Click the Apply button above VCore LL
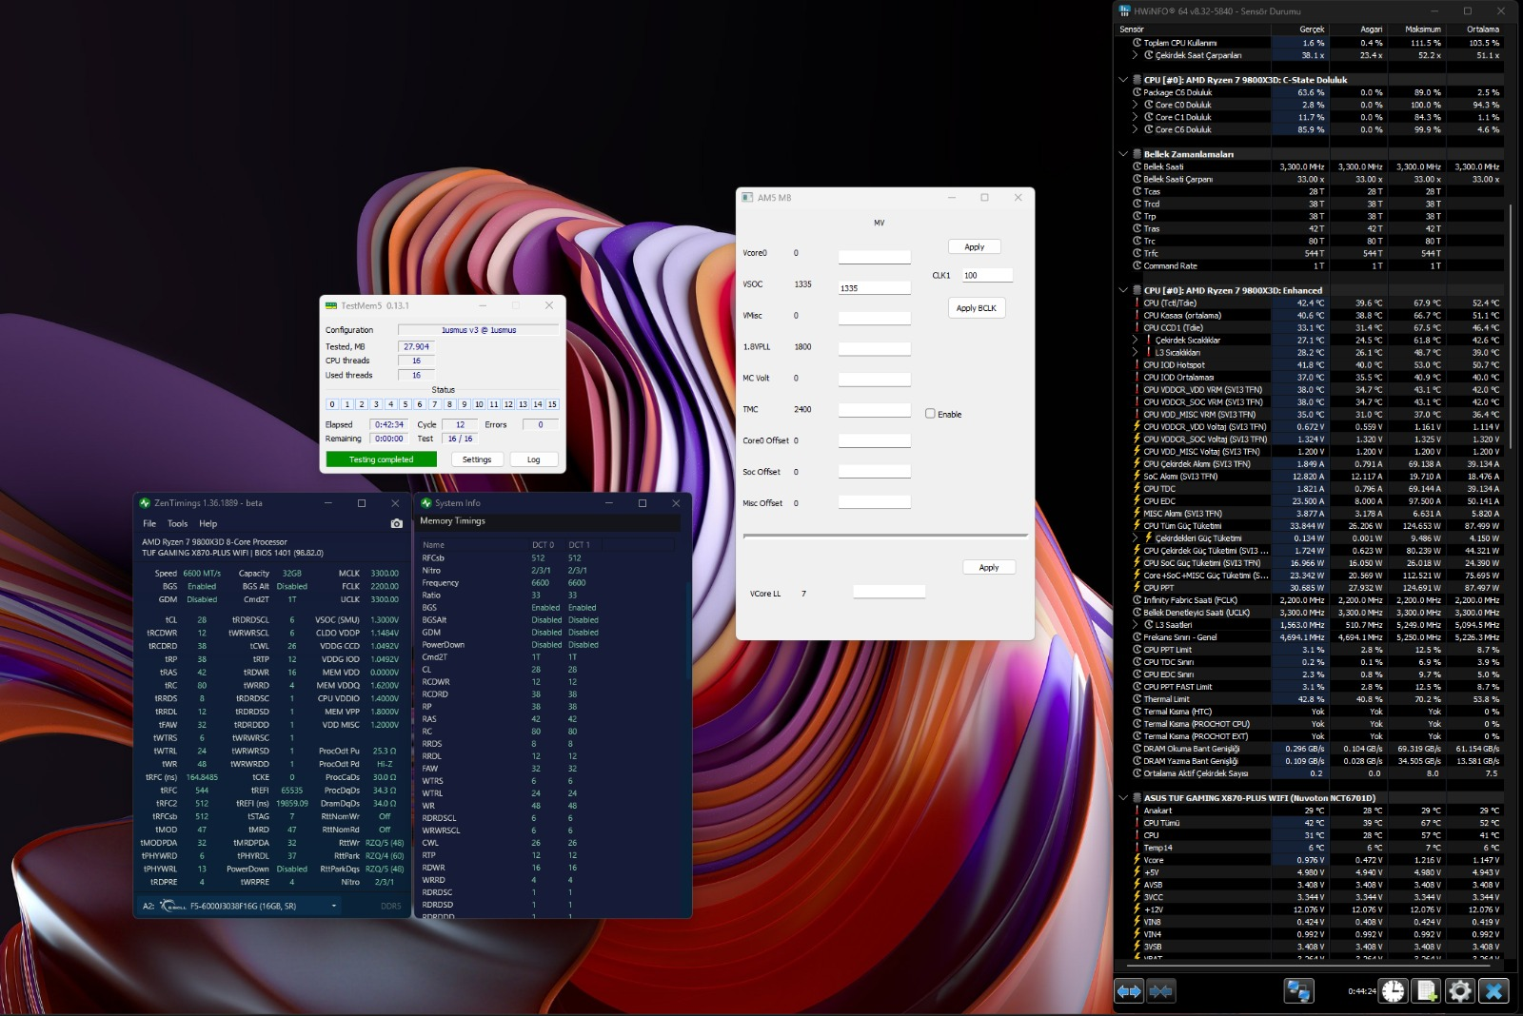Image resolution: width=1523 pixels, height=1016 pixels. point(989,567)
